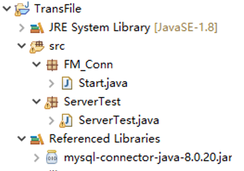The width and height of the screenshot is (244, 171).
Task: Select the mysql-connector-java-8.0.20.jar label
Action: [148, 158]
